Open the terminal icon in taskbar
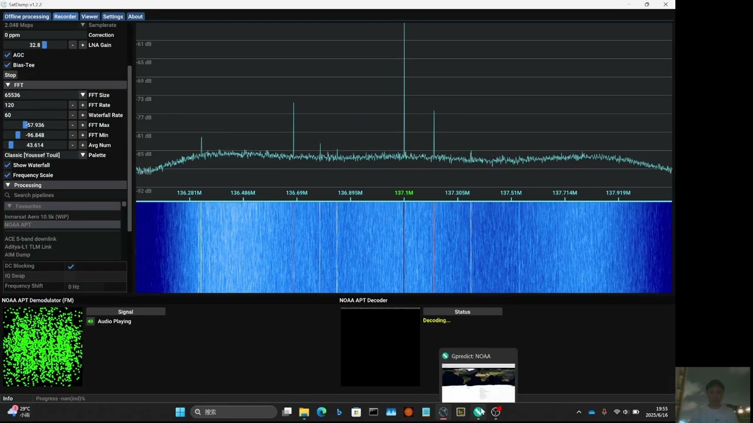The width and height of the screenshot is (753, 423). tap(374, 412)
